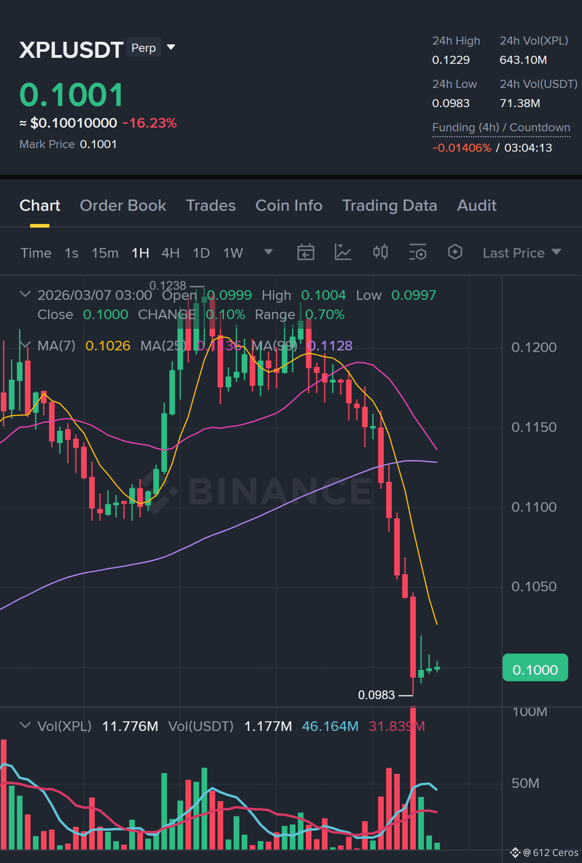Switch to the Order Book tab
Viewport: 582px width, 863px height.
point(123,206)
